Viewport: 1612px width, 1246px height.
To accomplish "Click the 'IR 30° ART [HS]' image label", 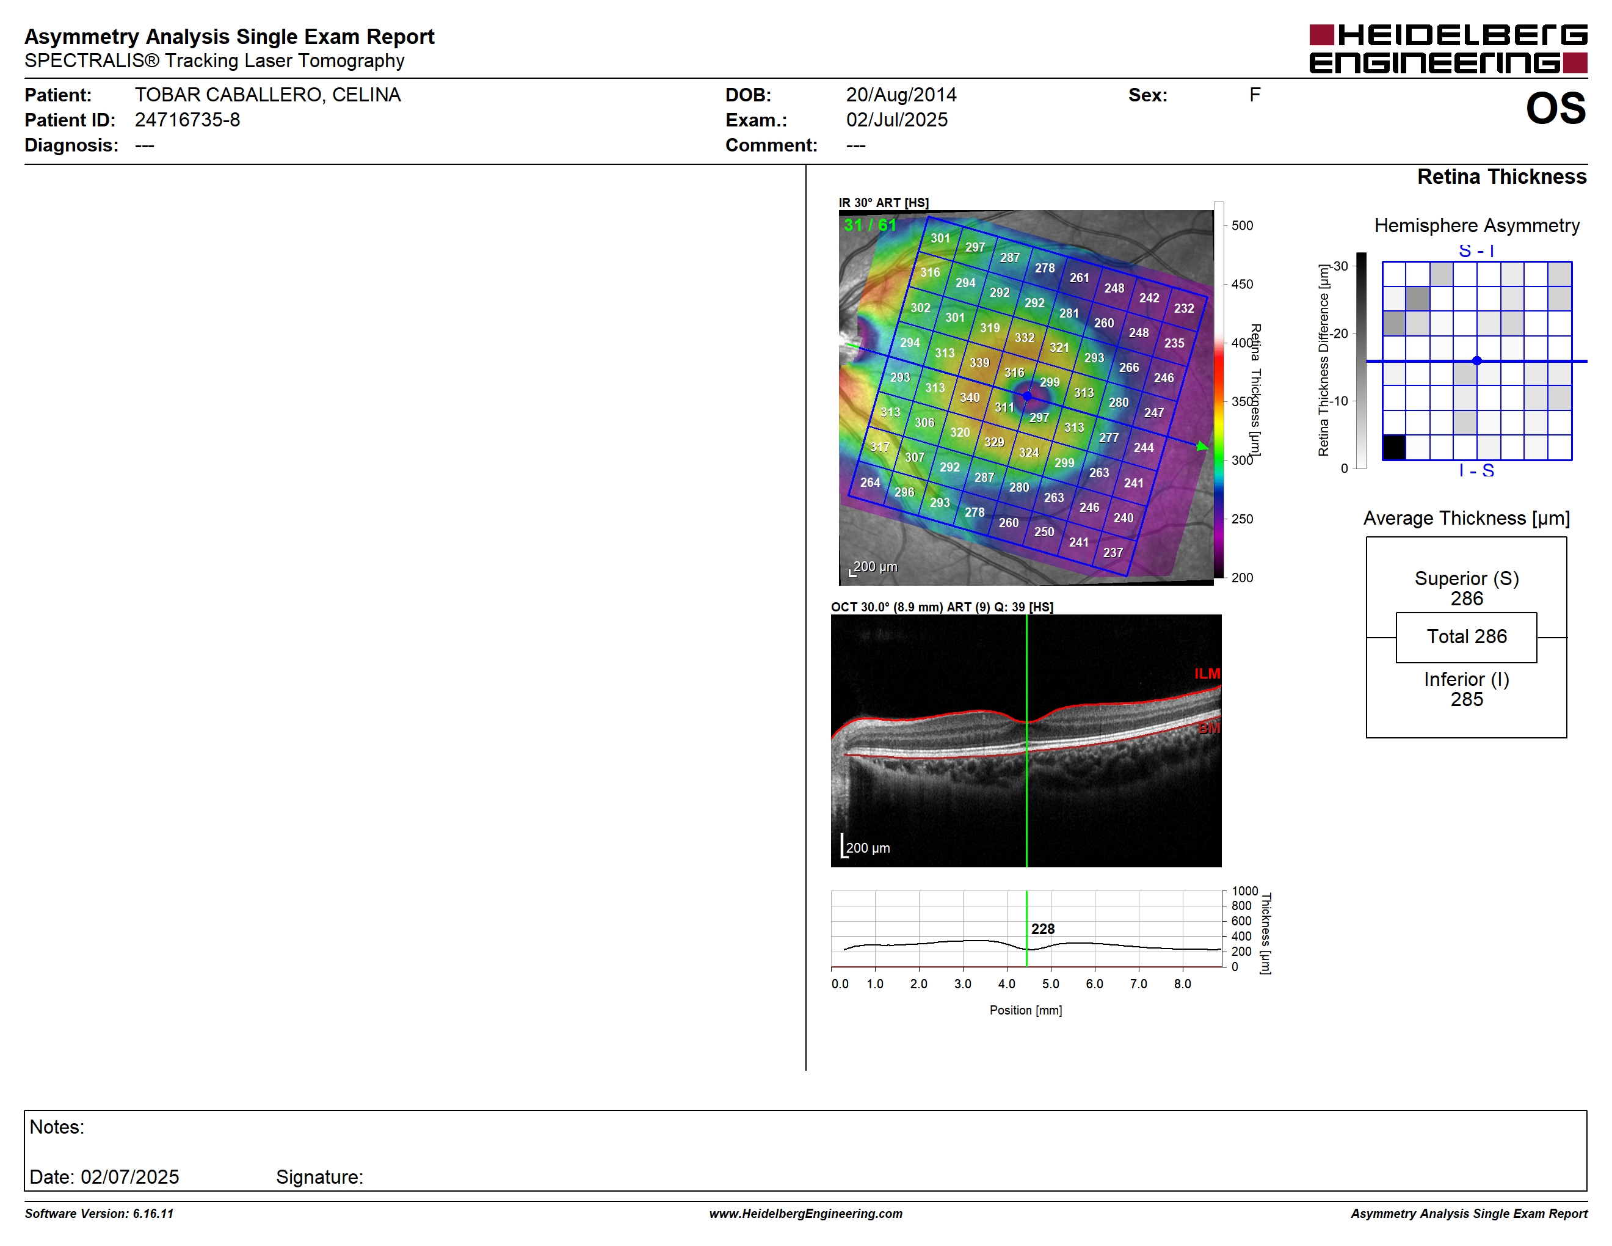I will click(x=884, y=202).
